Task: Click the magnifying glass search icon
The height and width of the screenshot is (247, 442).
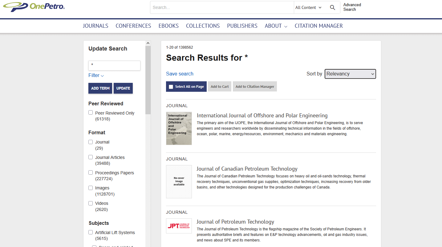Action: 332,8
